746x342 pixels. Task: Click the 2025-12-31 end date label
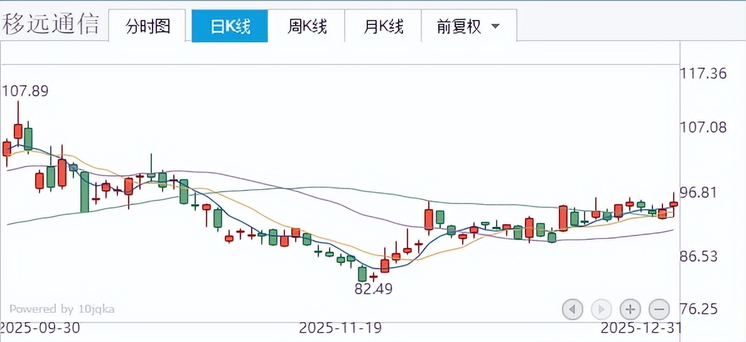[640, 328]
